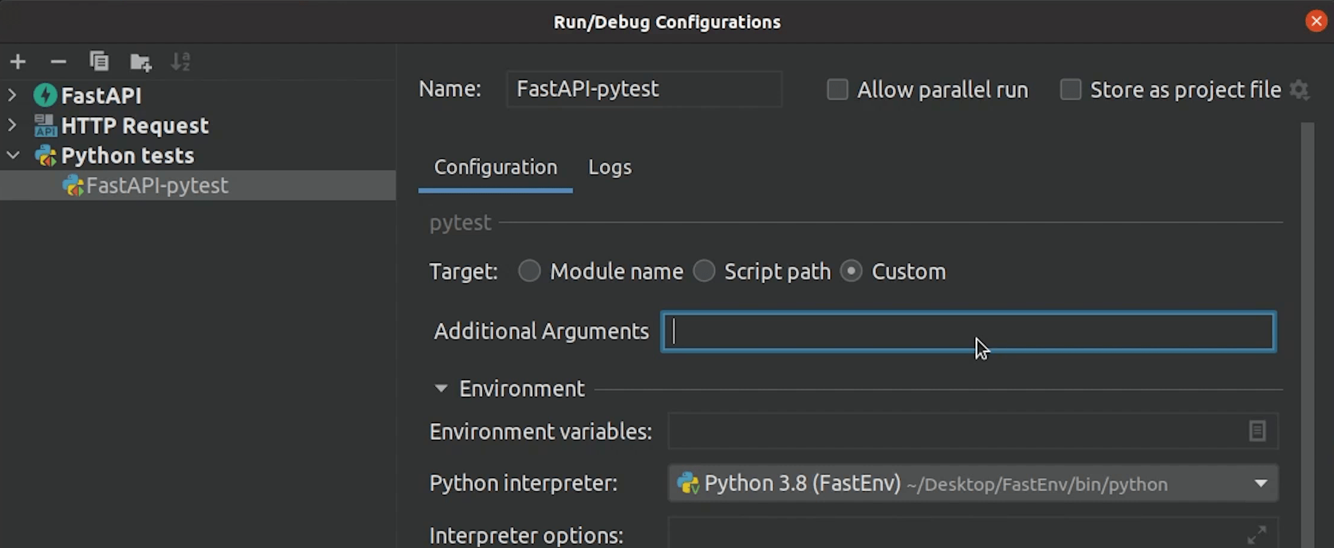The width and height of the screenshot is (1334, 548).
Task: Select the Configuration tab
Action: [495, 167]
